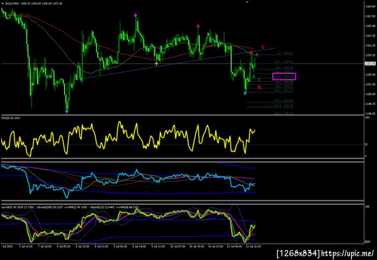Click the 1146.65 price axis label
Viewport: 377px width, 260px height.
tap(370, 114)
